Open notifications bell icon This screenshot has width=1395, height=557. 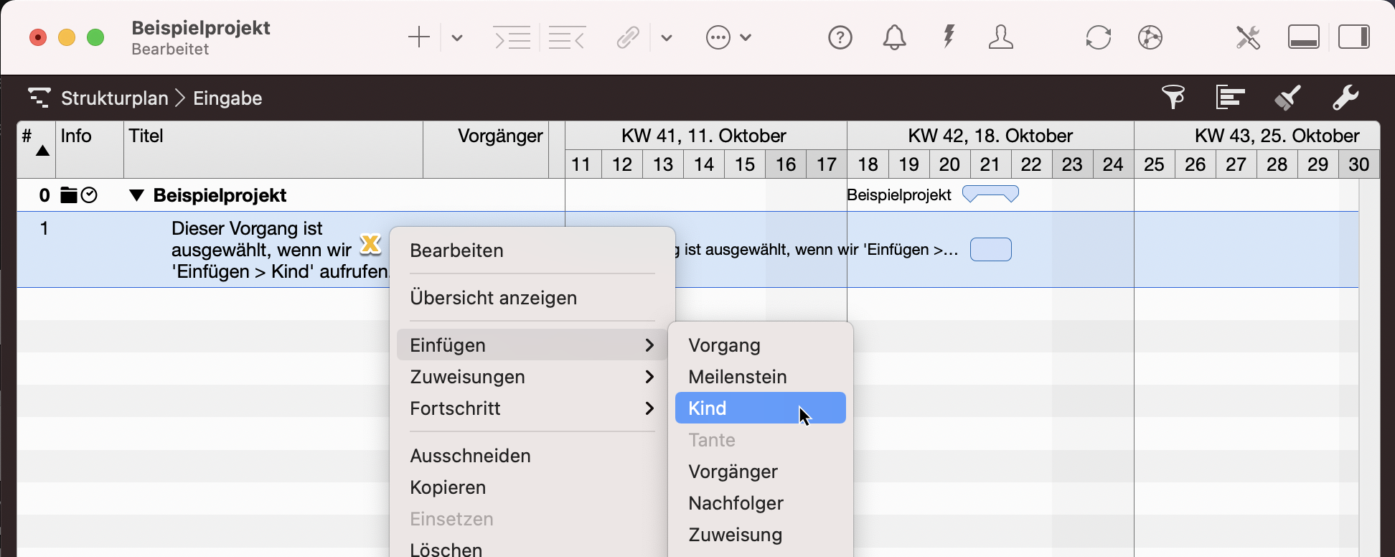coord(894,37)
